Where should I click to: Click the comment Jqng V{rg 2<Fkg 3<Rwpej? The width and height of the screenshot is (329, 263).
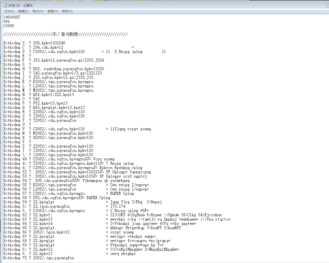136,202
